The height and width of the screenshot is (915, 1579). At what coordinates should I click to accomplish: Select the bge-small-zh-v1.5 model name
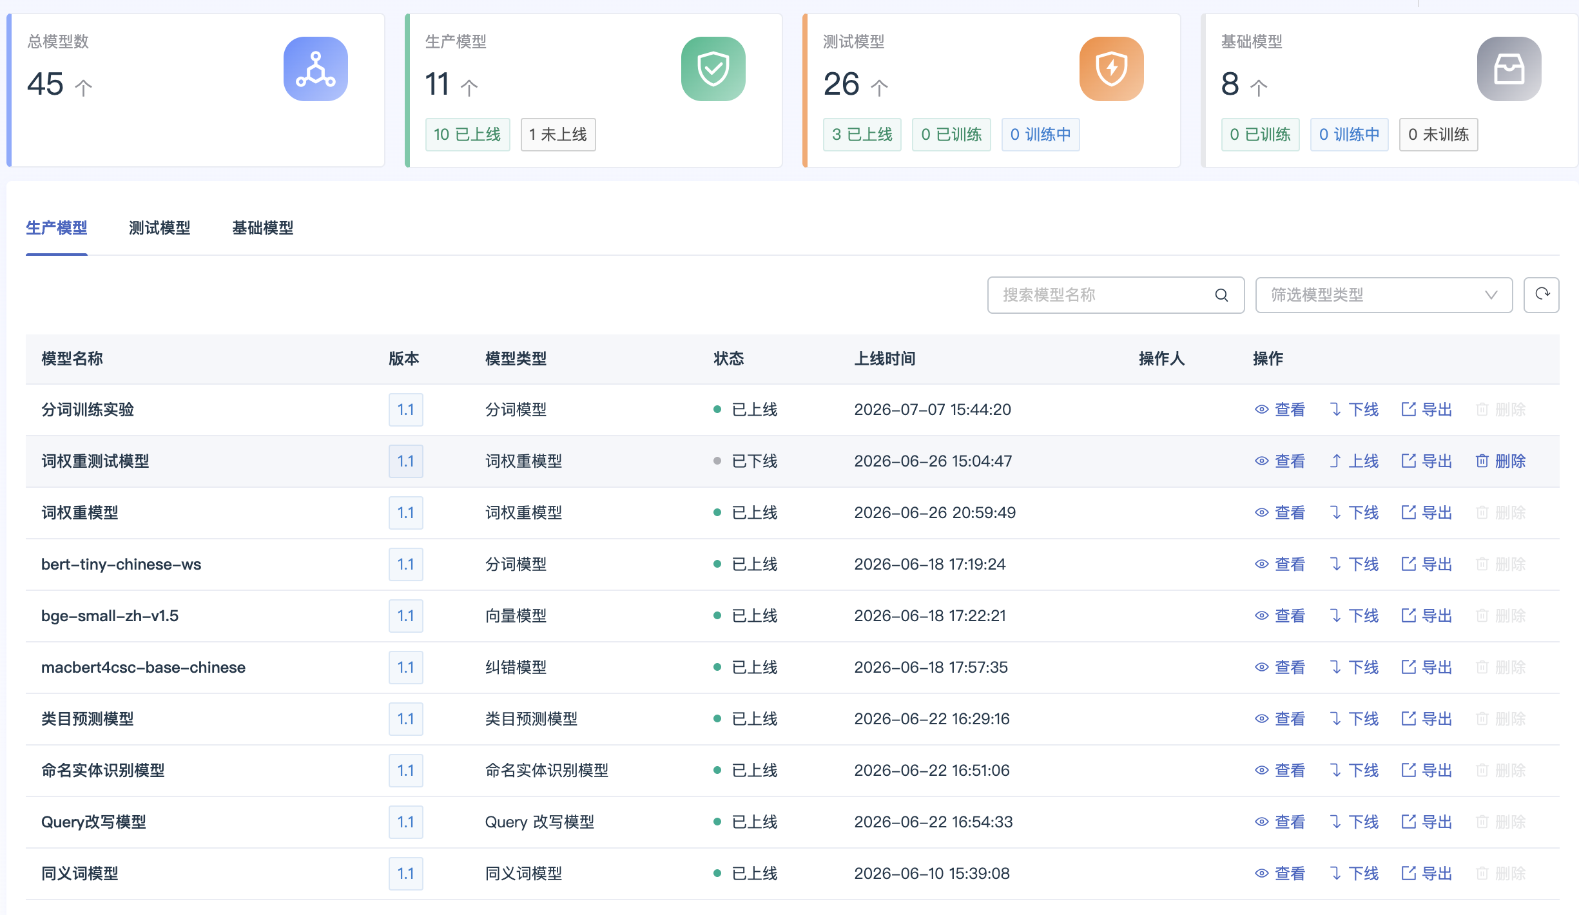click(x=110, y=616)
